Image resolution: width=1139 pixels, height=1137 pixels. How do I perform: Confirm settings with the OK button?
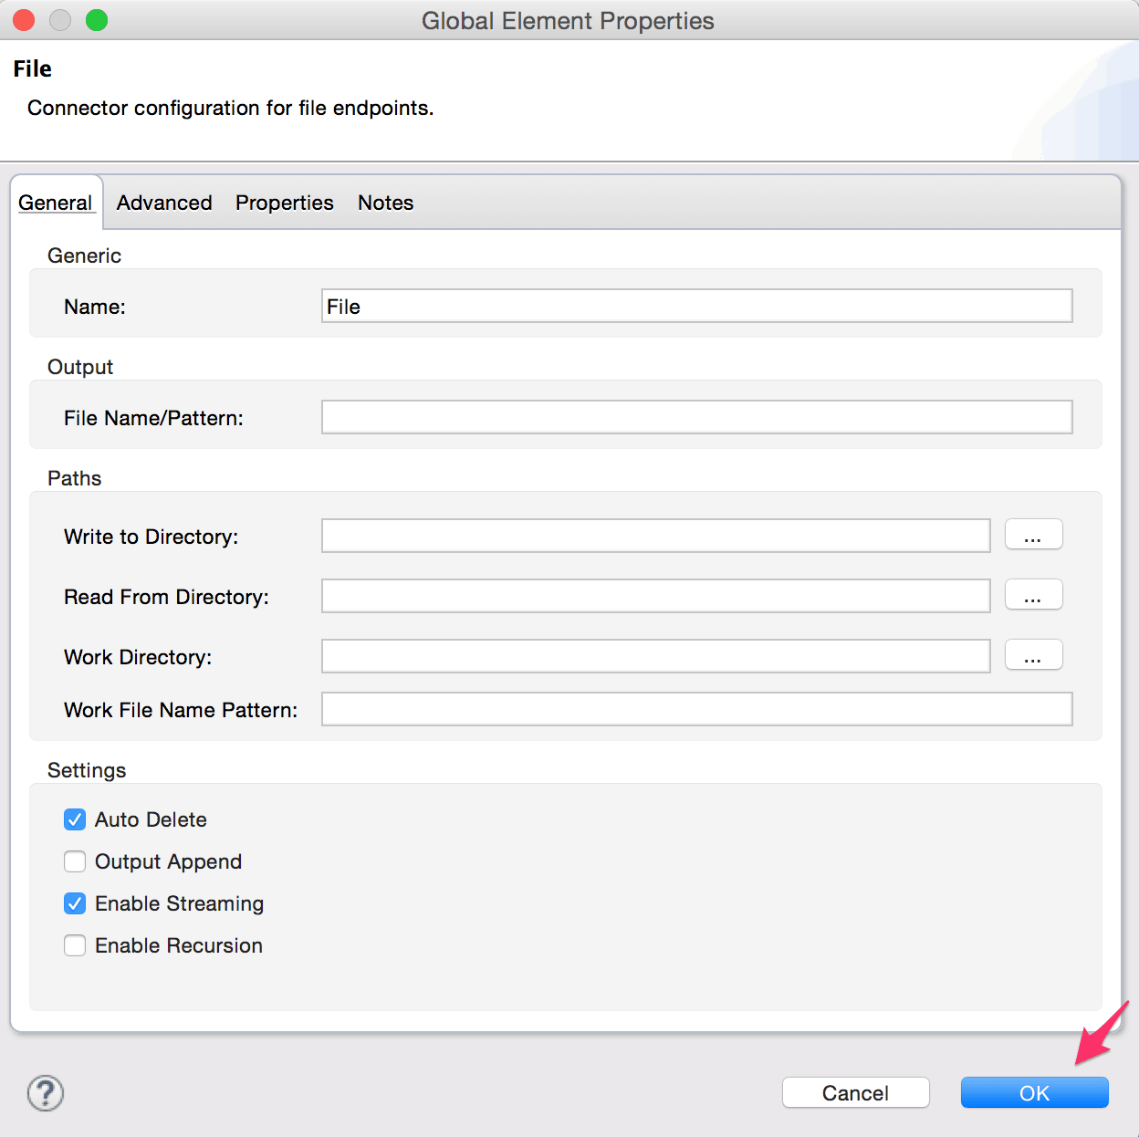click(x=1034, y=1092)
